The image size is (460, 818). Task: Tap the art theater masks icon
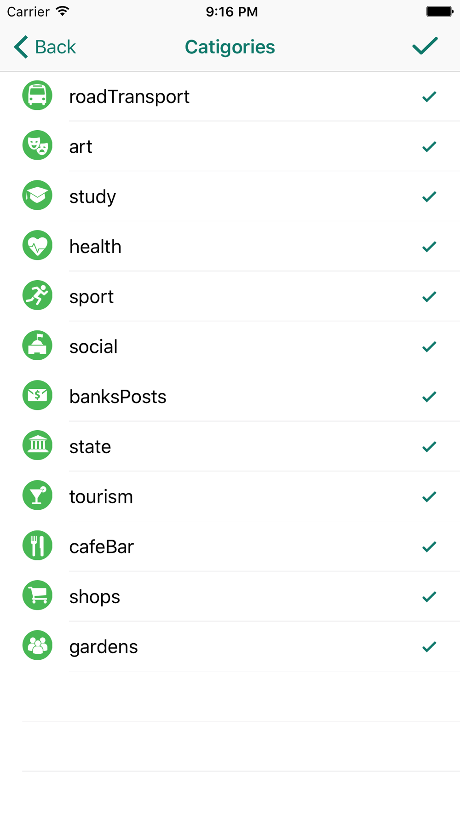click(37, 145)
